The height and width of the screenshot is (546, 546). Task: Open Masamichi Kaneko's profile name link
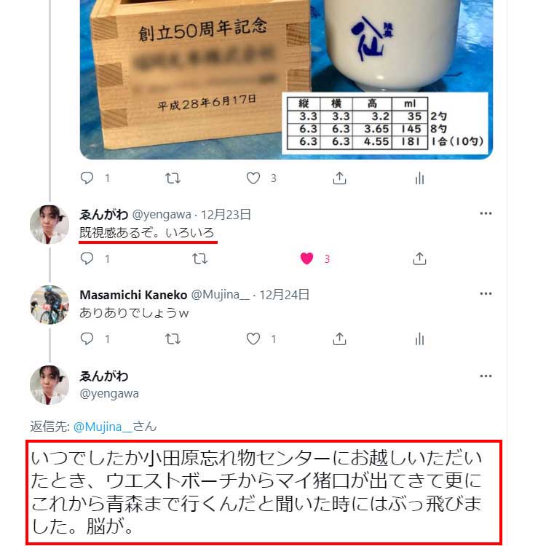point(133,295)
